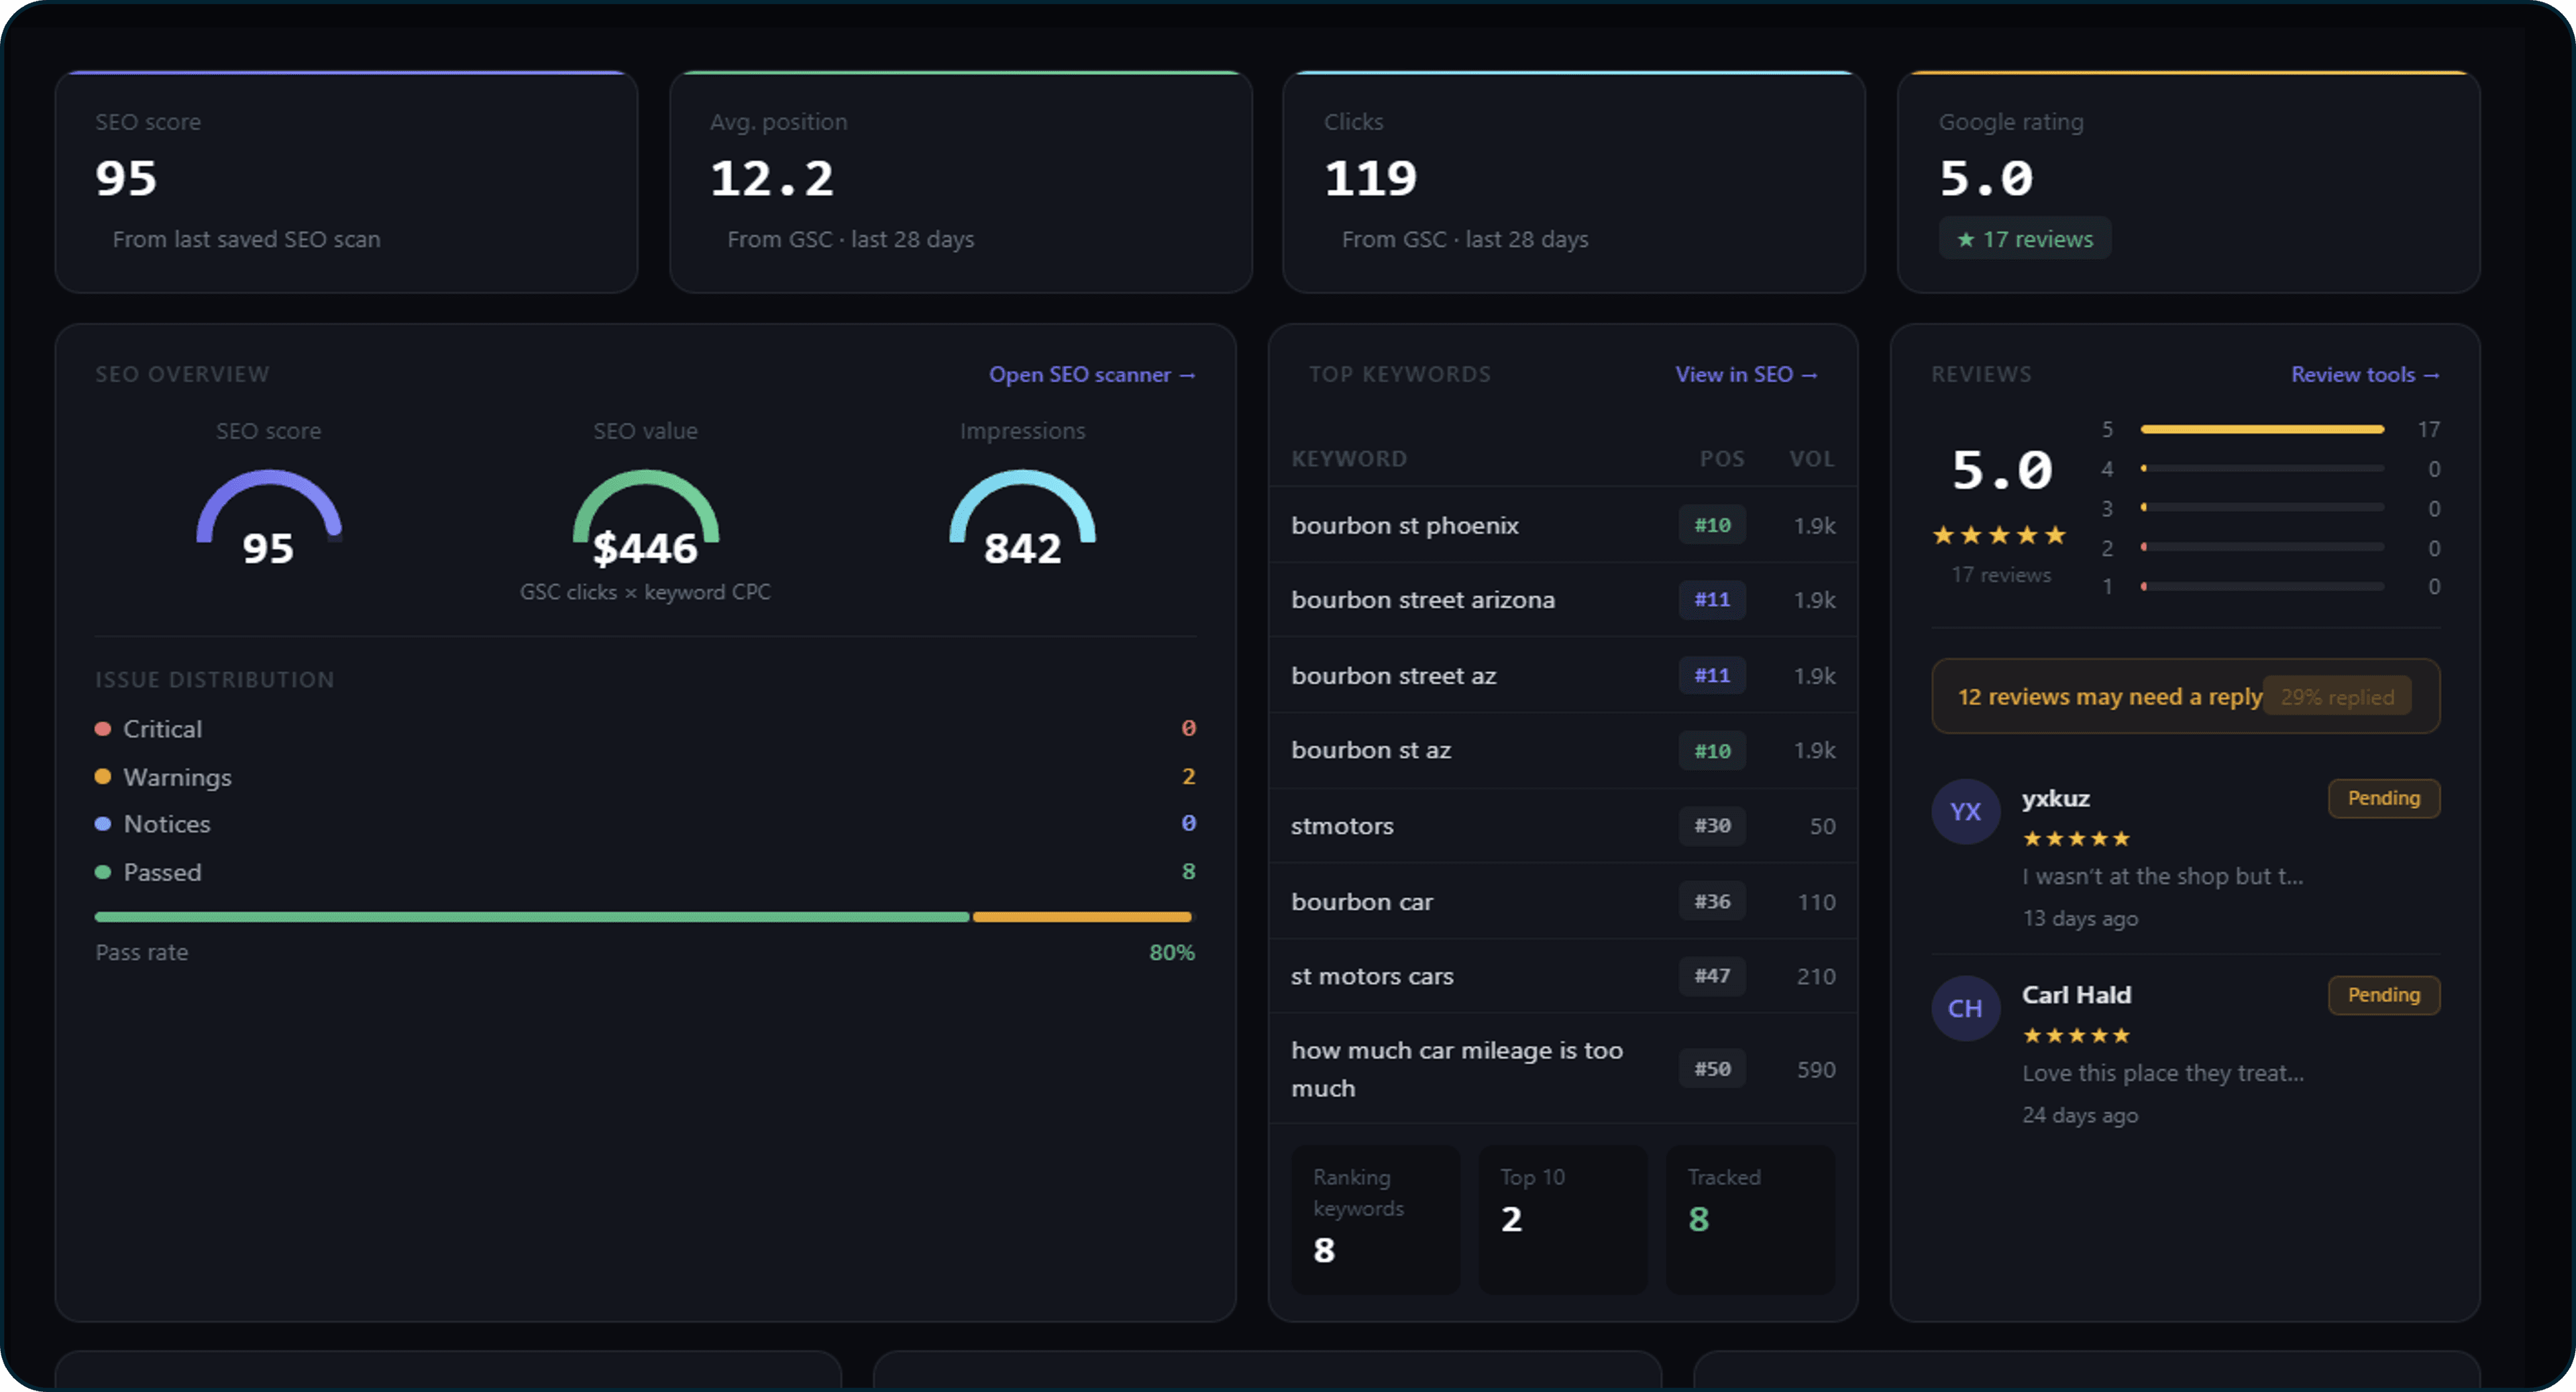Click the #11 badge for bourbon street arizona
The height and width of the screenshot is (1392, 2576).
pos(1712,599)
